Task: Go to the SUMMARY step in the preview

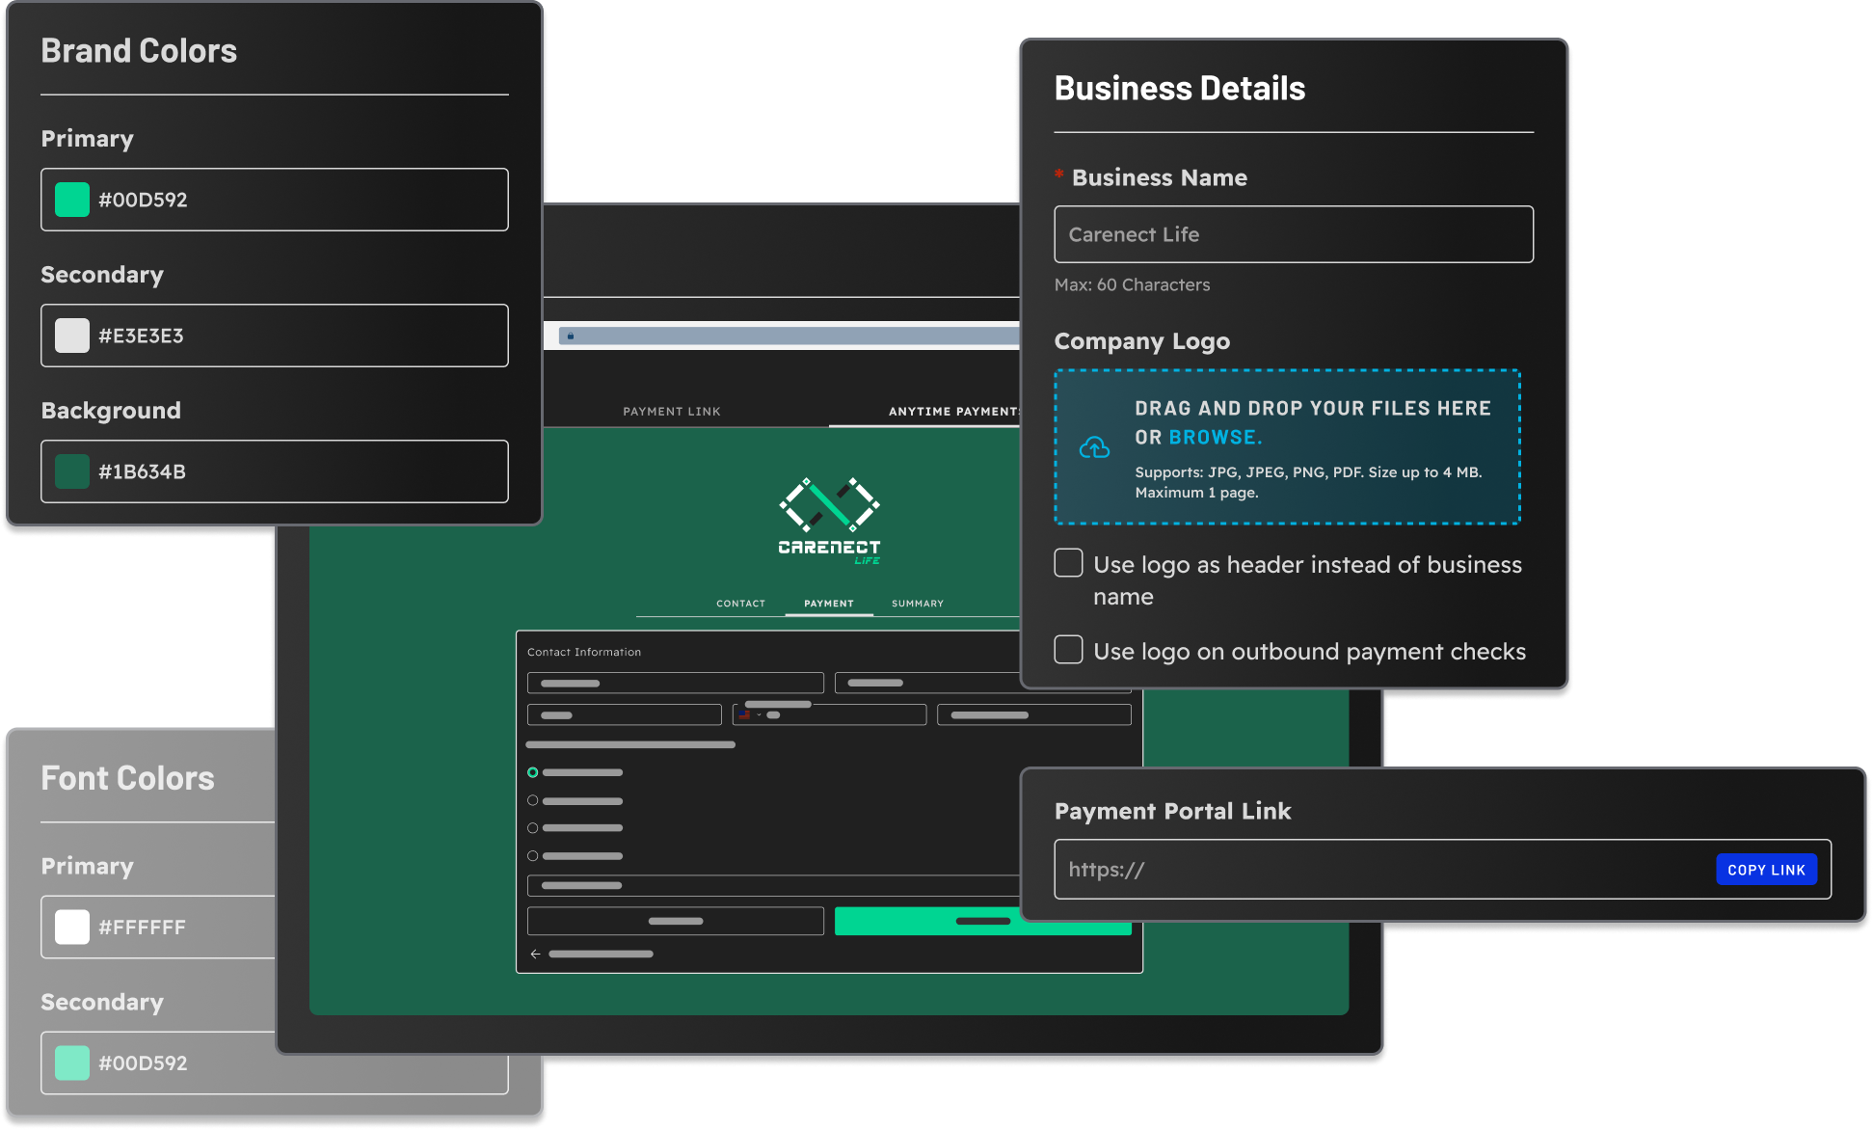Action: (x=916, y=603)
